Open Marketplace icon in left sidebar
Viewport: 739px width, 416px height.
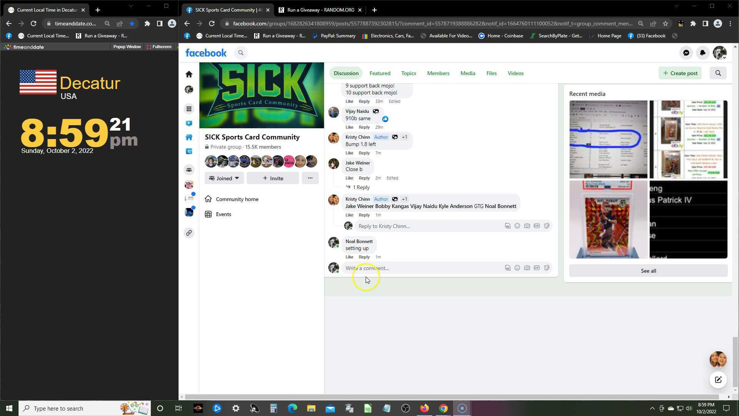coord(189,138)
